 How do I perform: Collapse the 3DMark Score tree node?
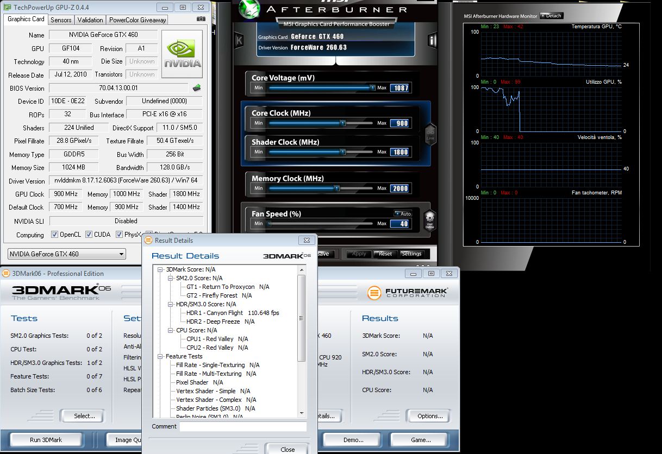pyautogui.click(x=161, y=269)
